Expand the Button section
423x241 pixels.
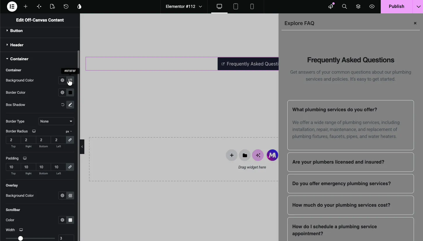pos(40,31)
